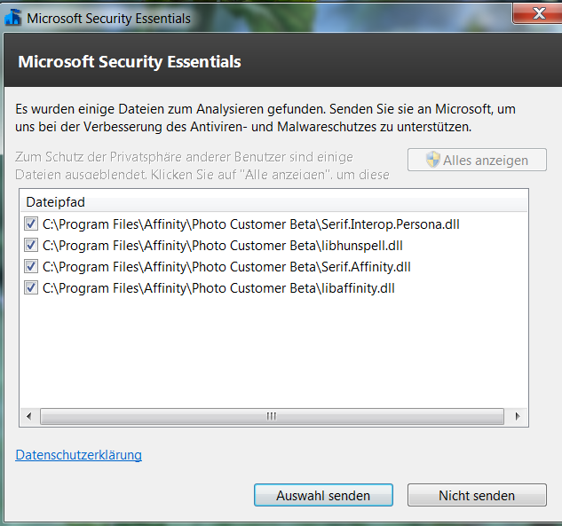Toggle the Serif.Affinity.dll checkbox
Screen dimensions: 562x526
coord(31,267)
